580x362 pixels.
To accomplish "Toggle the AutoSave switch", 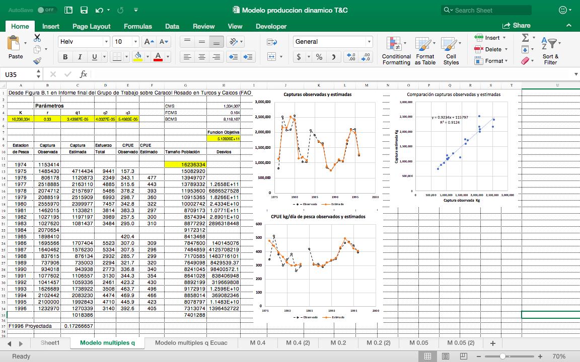I will tap(46, 10).
